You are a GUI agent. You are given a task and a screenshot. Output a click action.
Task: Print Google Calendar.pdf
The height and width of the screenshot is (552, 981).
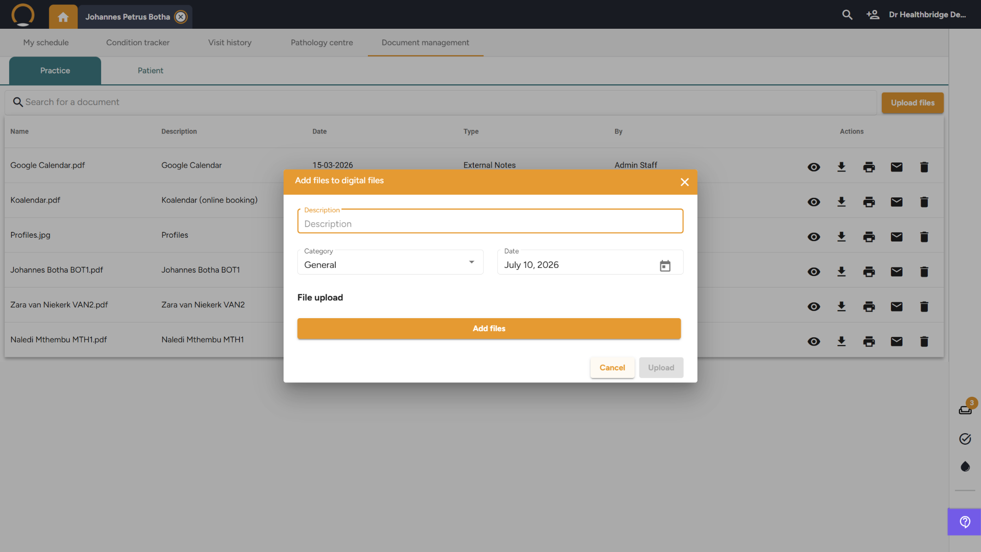[869, 167]
